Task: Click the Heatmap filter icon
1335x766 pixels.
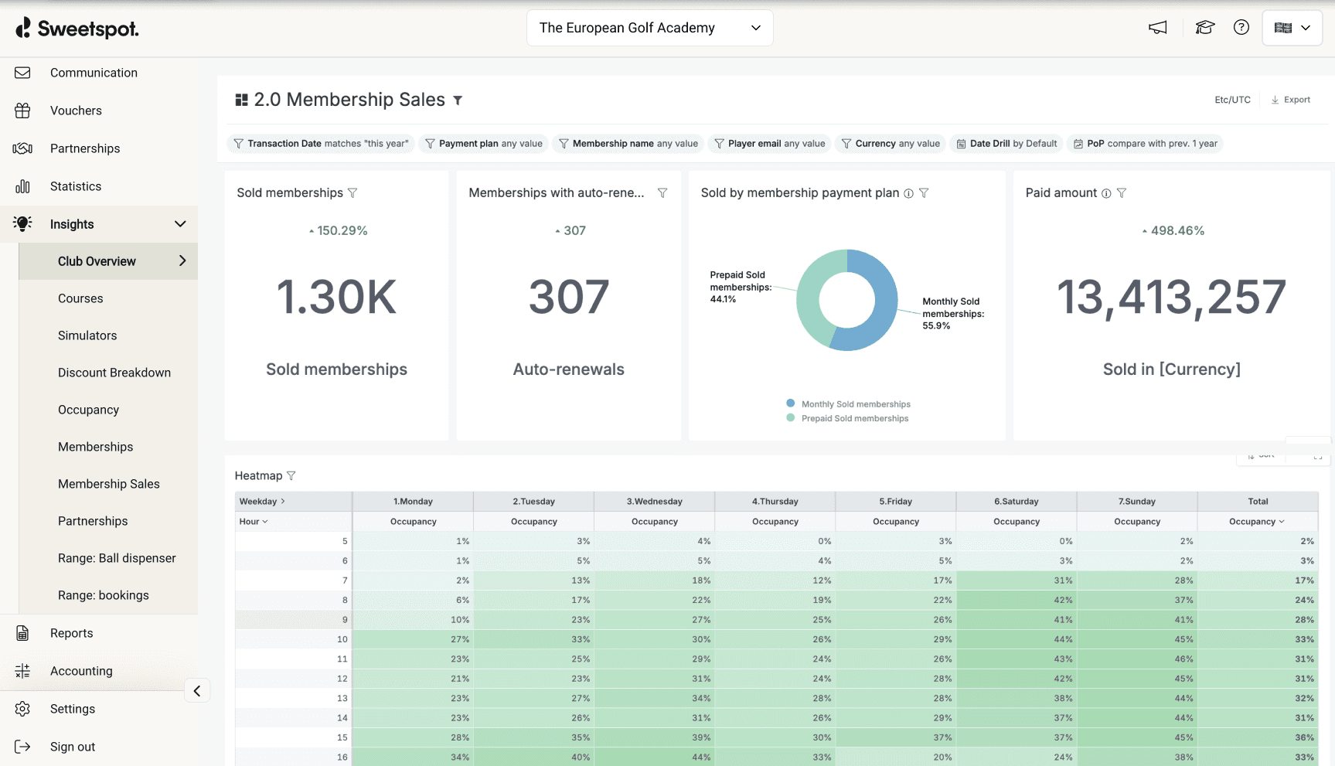Action: point(291,475)
